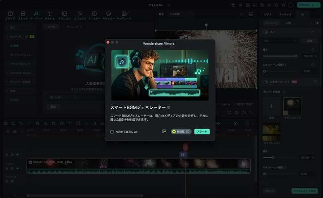Expand the AIオーディオ sidebar group

click(7, 37)
